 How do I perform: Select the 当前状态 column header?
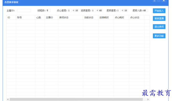pyautogui.click(x=91, y=18)
